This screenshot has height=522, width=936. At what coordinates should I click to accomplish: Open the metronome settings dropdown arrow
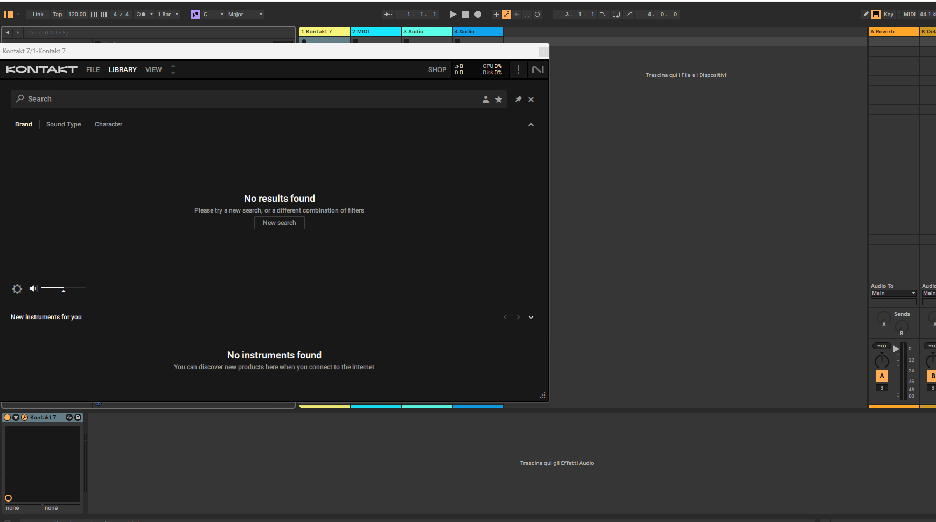coord(151,15)
